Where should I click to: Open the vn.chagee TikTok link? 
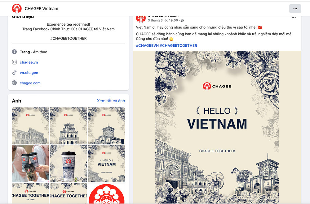pyautogui.click(x=29, y=73)
